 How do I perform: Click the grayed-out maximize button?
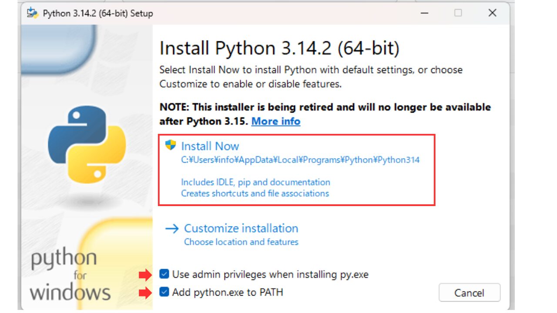(458, 13)
